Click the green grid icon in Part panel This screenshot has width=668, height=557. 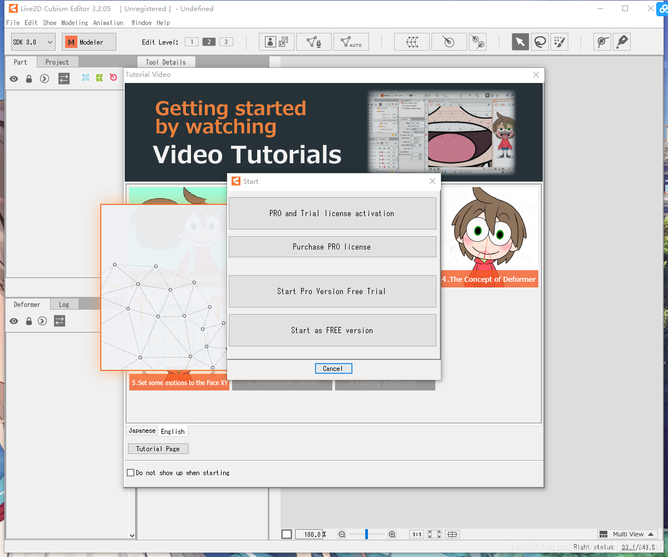(99, 78)
